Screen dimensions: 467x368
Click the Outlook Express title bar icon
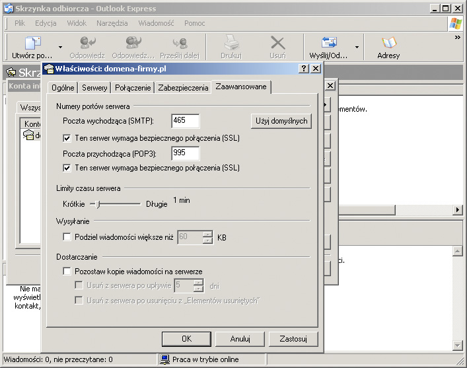(x=9, y=9)
